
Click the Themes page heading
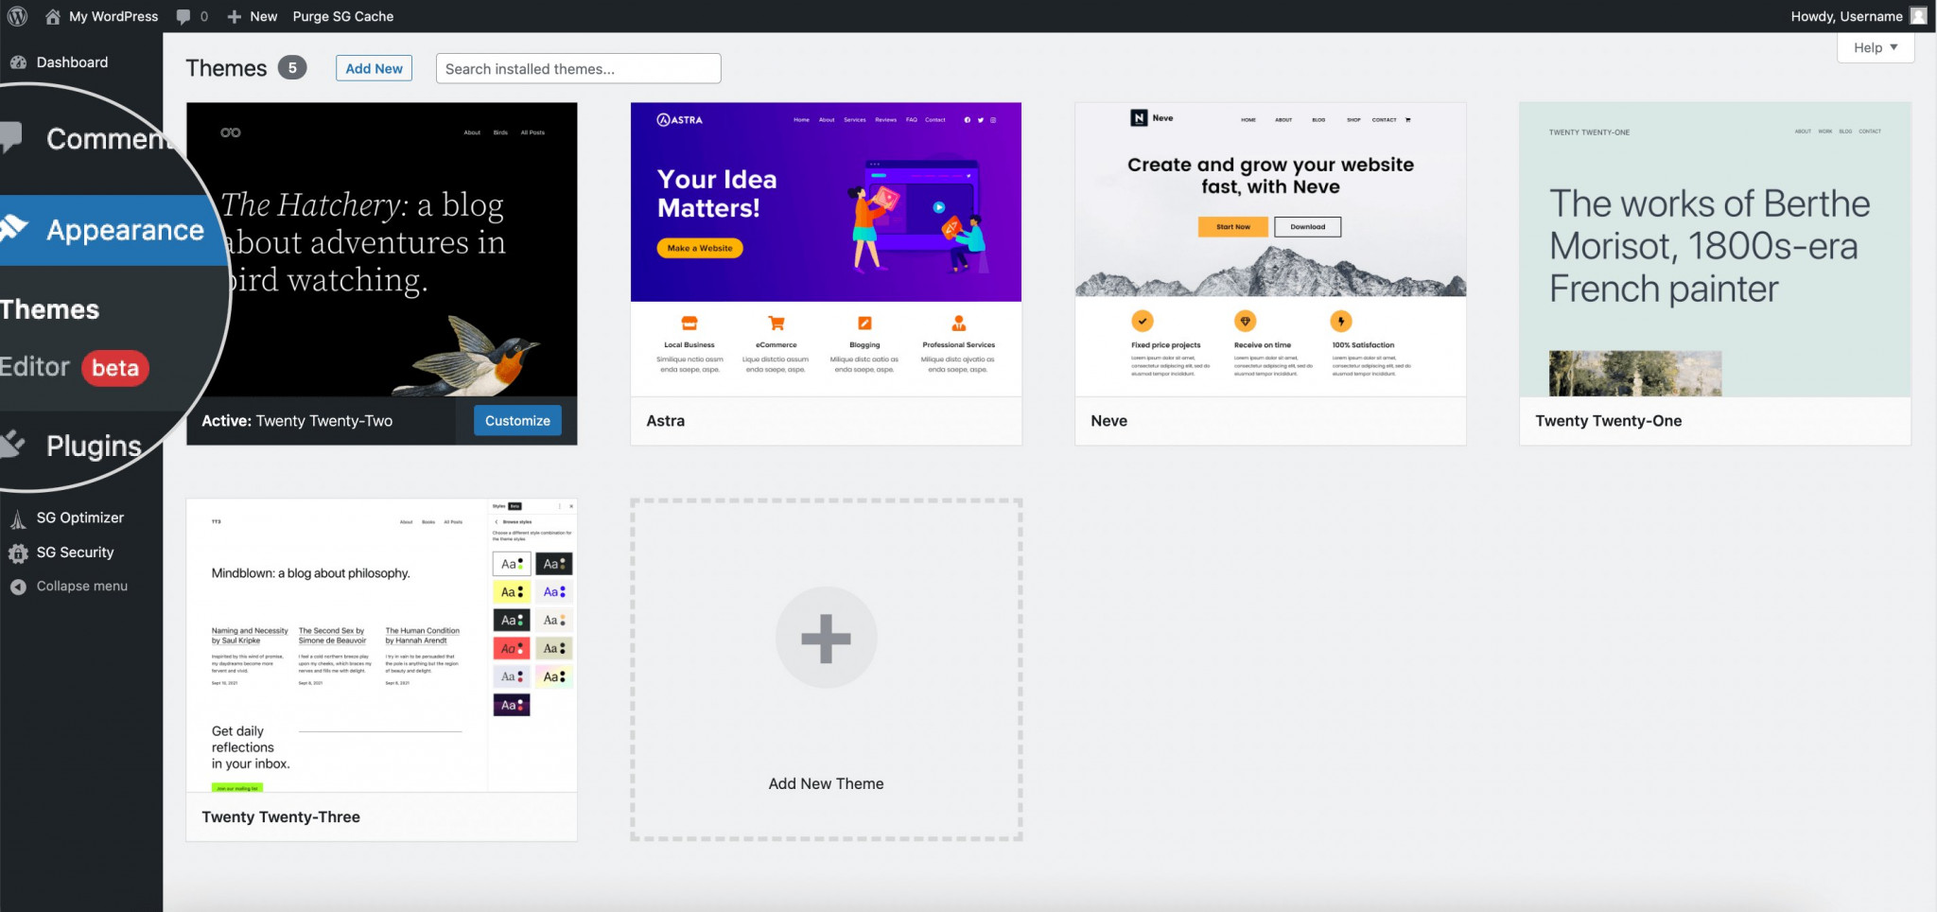pyautogui.click(x=226, y=68)
